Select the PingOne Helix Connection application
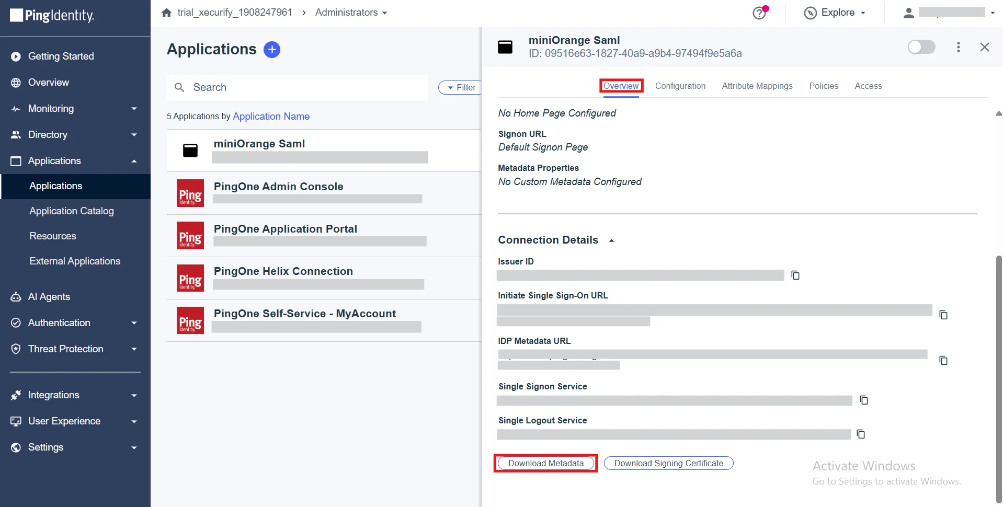 tap(324, 278)
